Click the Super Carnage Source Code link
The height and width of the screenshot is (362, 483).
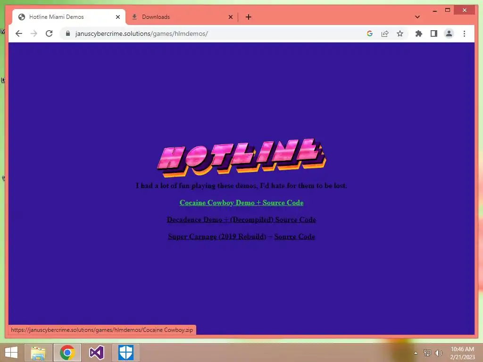(x=294, y=237)
